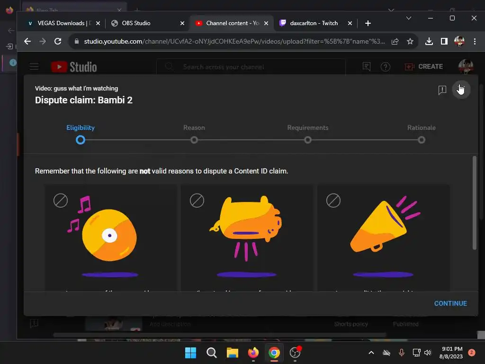Image resolution: width=485 pixels, height=364 pixels.
Task: Open YouTube Studio hamburger menu
Action: pos(34,66)
